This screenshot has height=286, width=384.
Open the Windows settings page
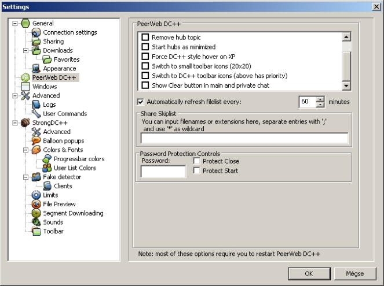click(44, 86)
